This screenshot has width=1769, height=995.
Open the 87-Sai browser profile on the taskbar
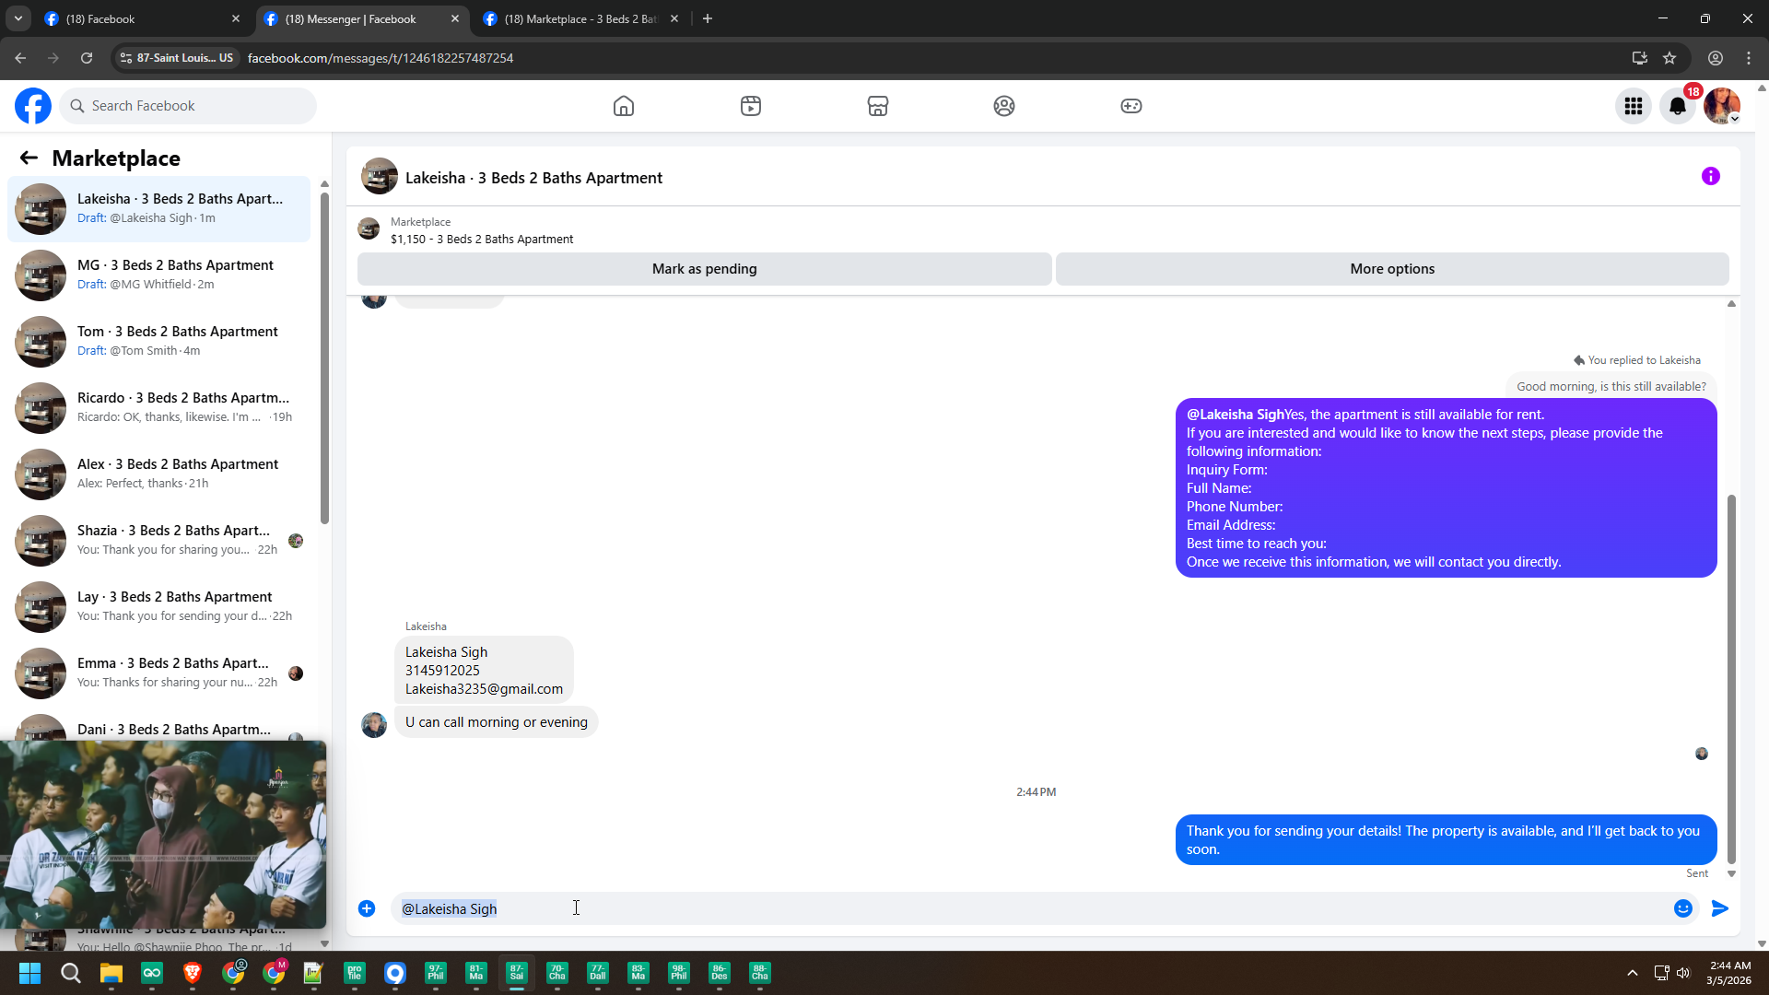click(x=517, y=973)
